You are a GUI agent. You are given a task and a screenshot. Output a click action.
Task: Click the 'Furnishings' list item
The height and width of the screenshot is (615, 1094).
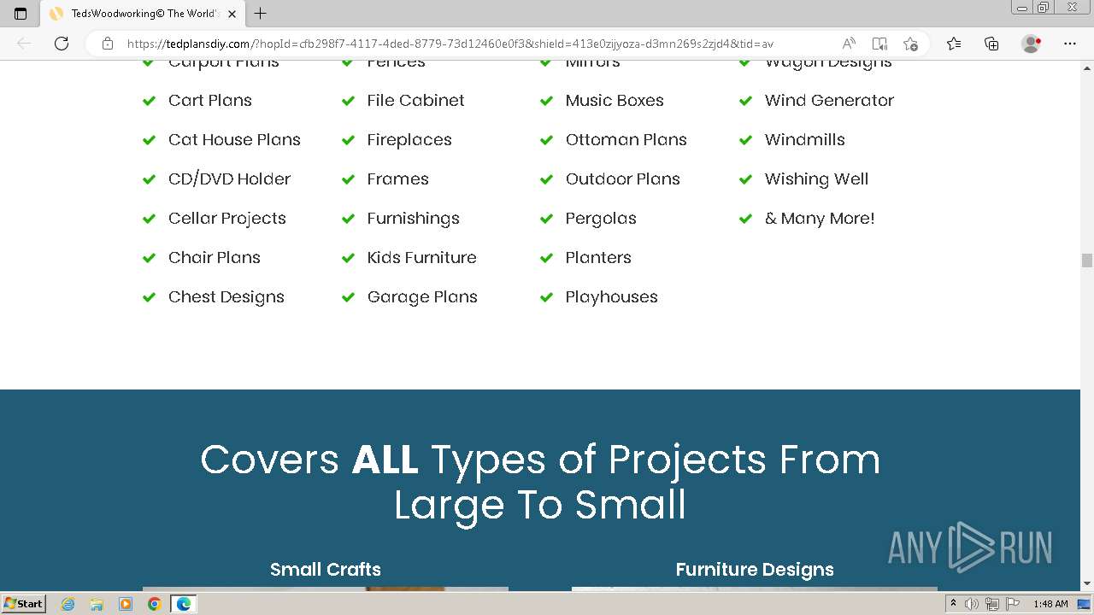tap(413, 218)
